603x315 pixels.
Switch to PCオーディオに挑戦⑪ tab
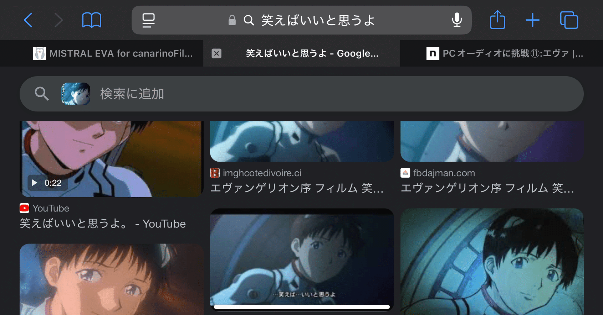click(501, 53)
